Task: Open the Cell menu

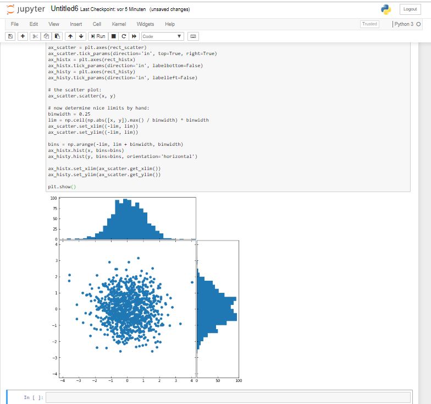Action: [97, 24]
